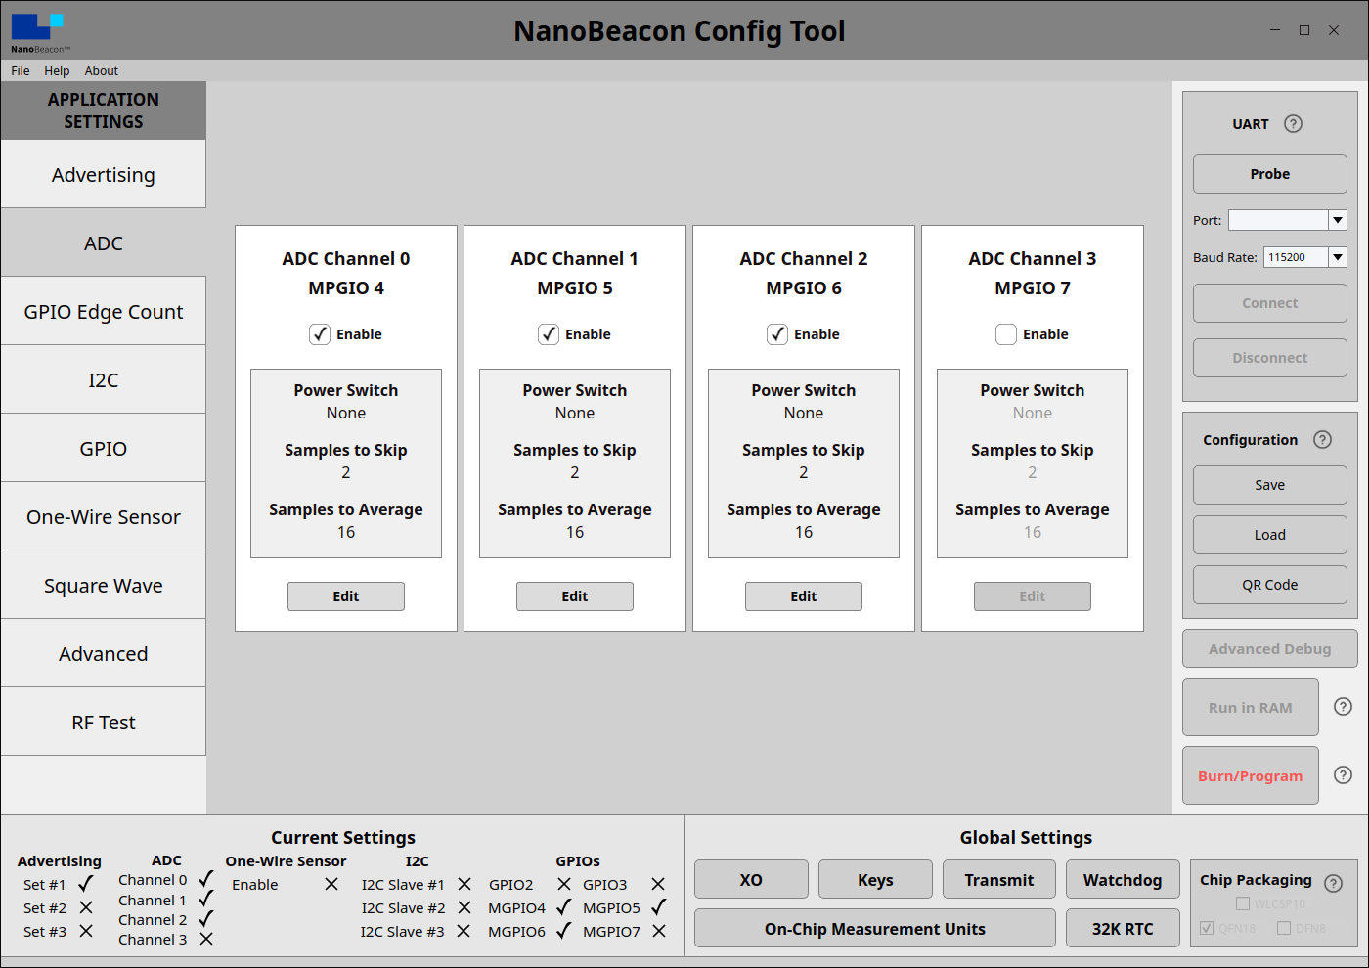Edit ADC Channel 2 settings
The height and width of the screenshot is (968, 1369).
click(804, 596)
